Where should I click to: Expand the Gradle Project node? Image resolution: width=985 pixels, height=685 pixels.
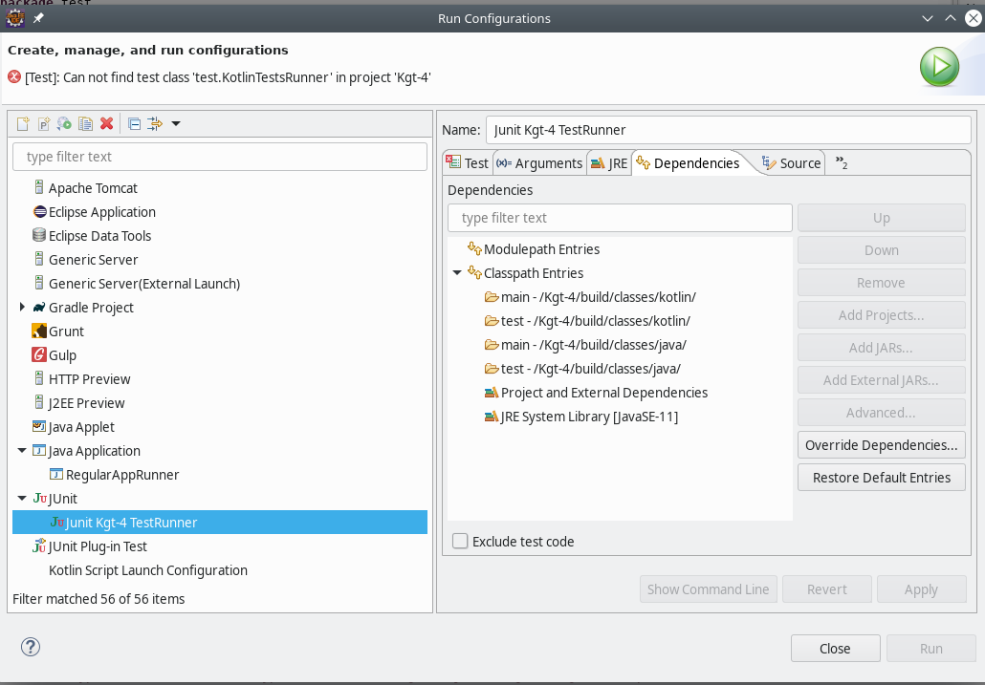[x=22, y=307]
